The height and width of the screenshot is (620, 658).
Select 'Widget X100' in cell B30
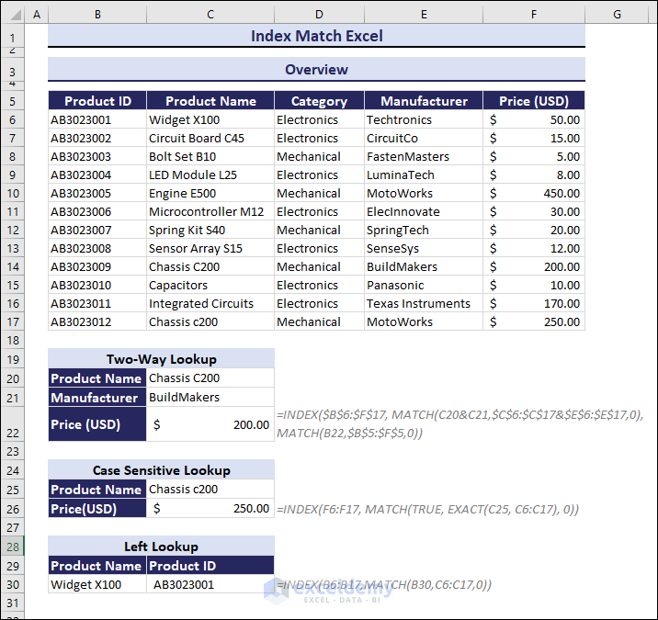(97, 584)
